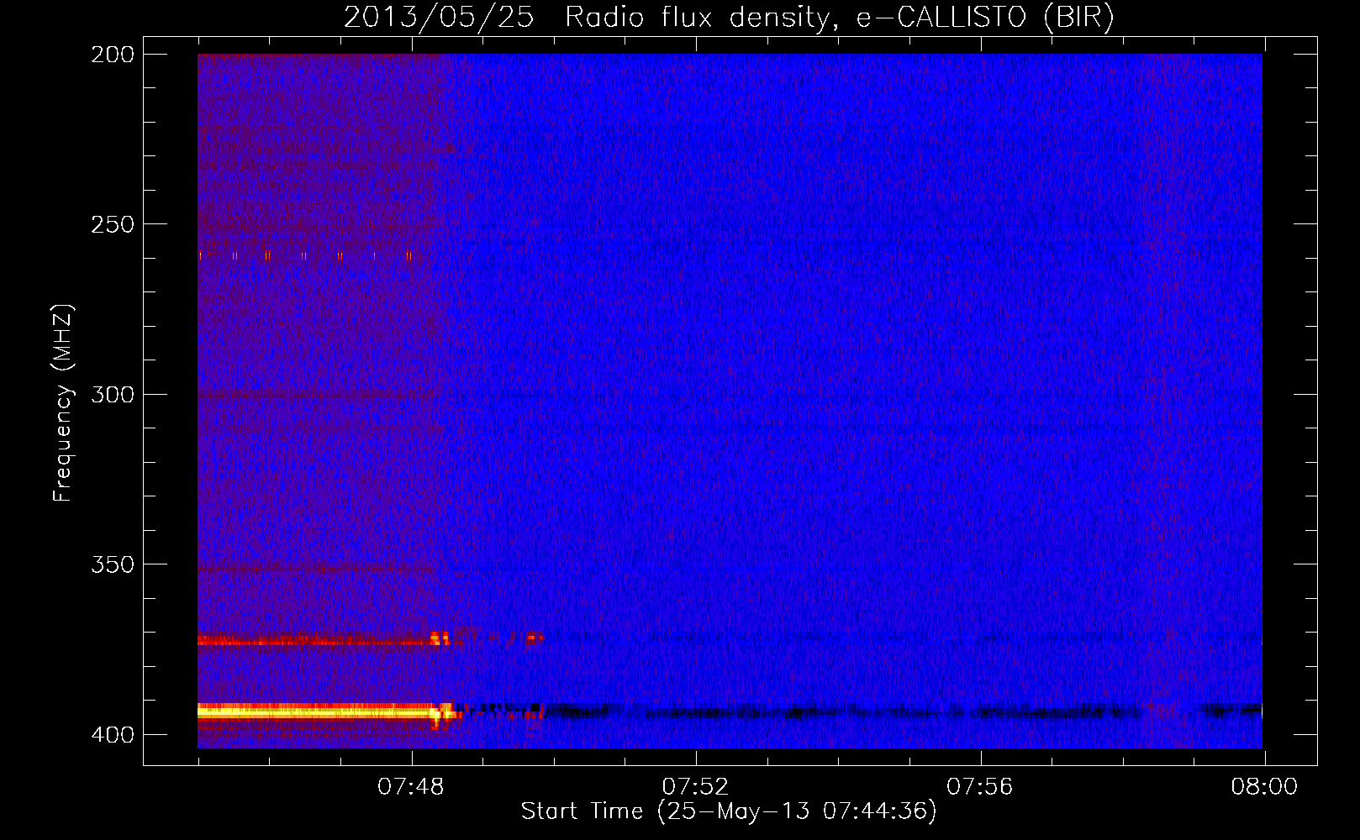
Task: Click the dark black band near 395 MHz after 07:50
Action: tap(904, 712)
